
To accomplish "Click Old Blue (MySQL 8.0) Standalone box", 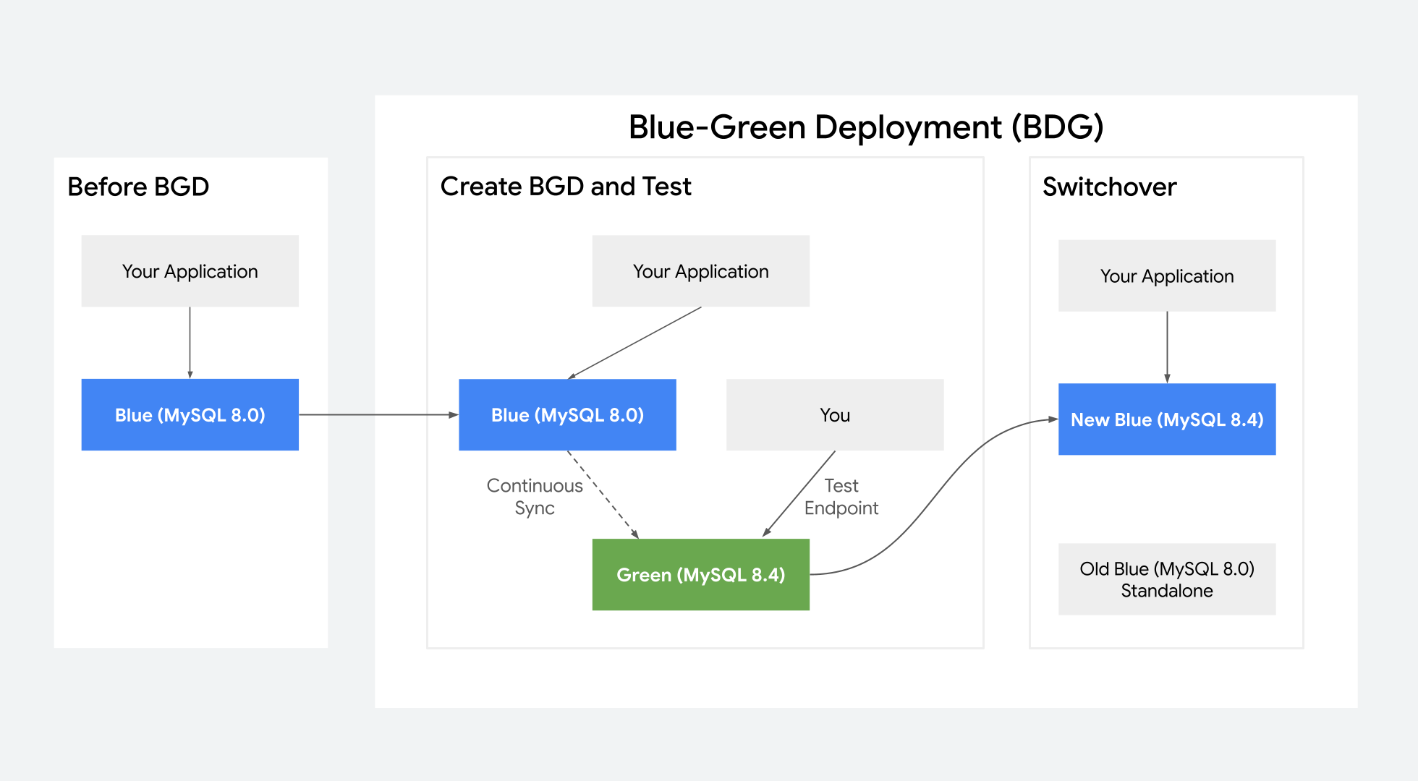I will [x=1167, y=579].
